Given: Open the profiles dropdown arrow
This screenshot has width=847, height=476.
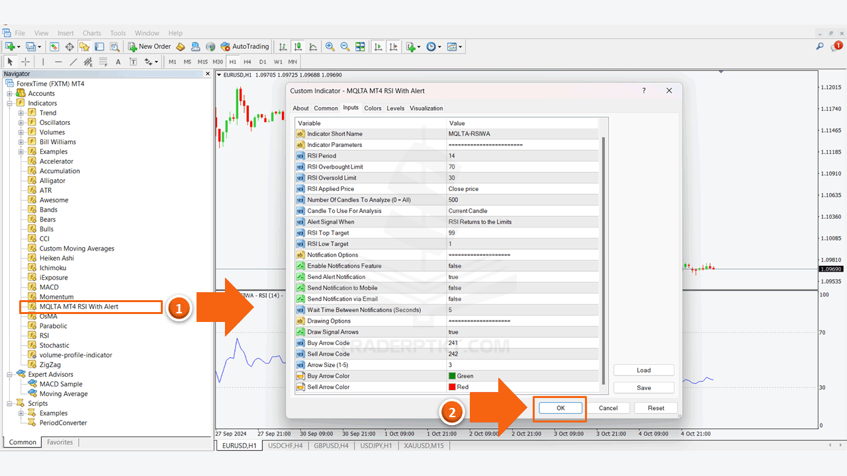Looking at the screenshot, I should coord(40,47).
